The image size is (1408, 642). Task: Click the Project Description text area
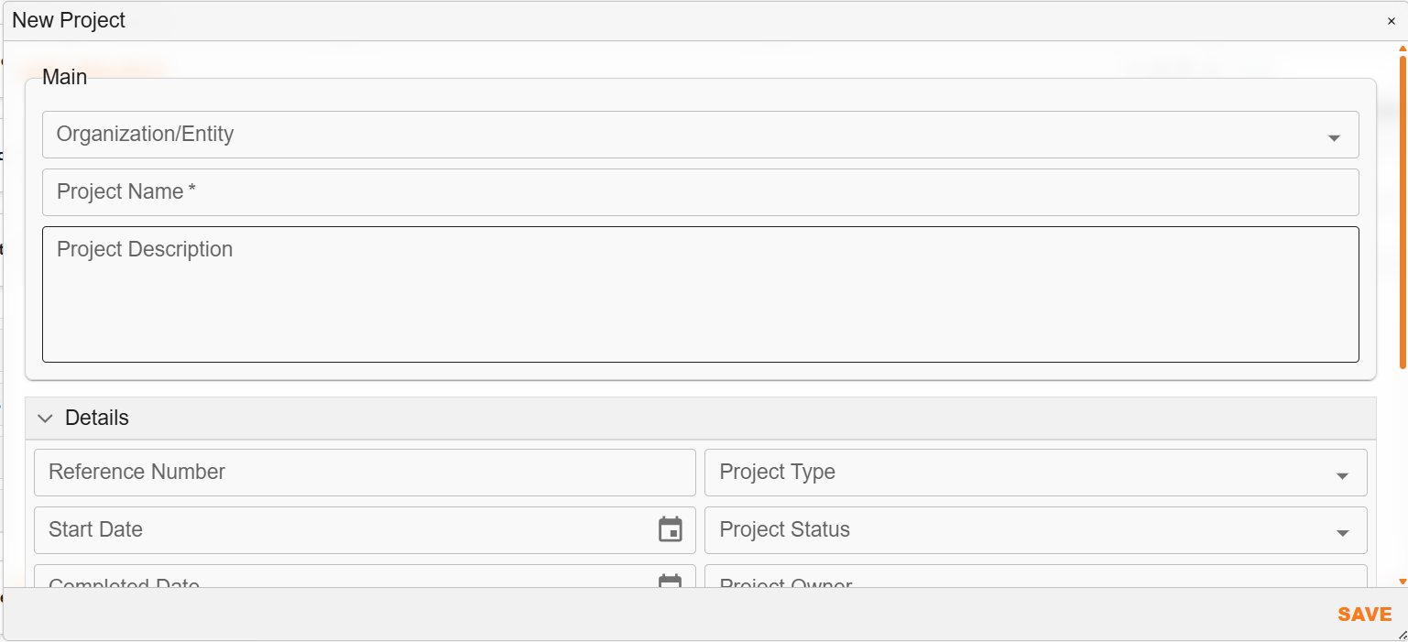point(641,293)
